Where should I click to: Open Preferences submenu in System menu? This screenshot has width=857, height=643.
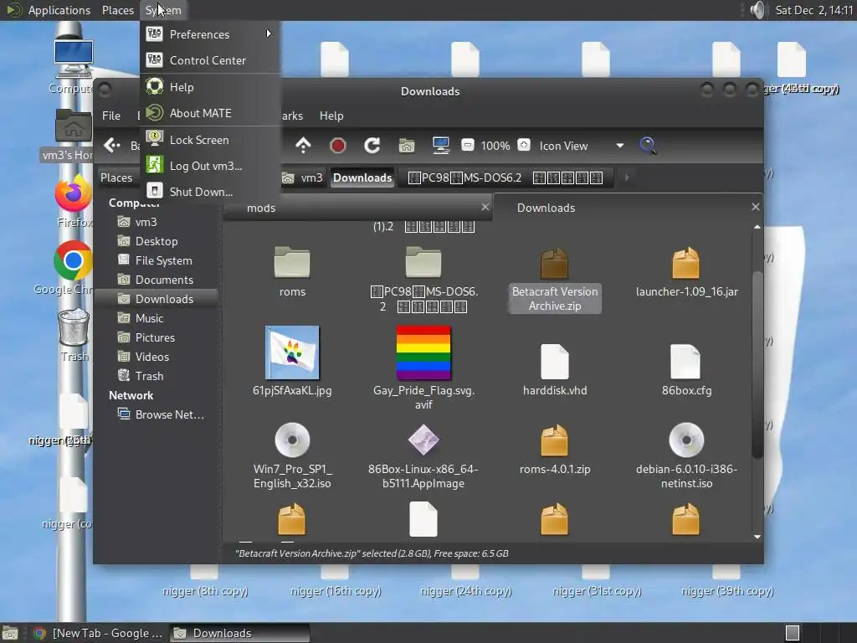pyautogui.click(x=210, y=34)
